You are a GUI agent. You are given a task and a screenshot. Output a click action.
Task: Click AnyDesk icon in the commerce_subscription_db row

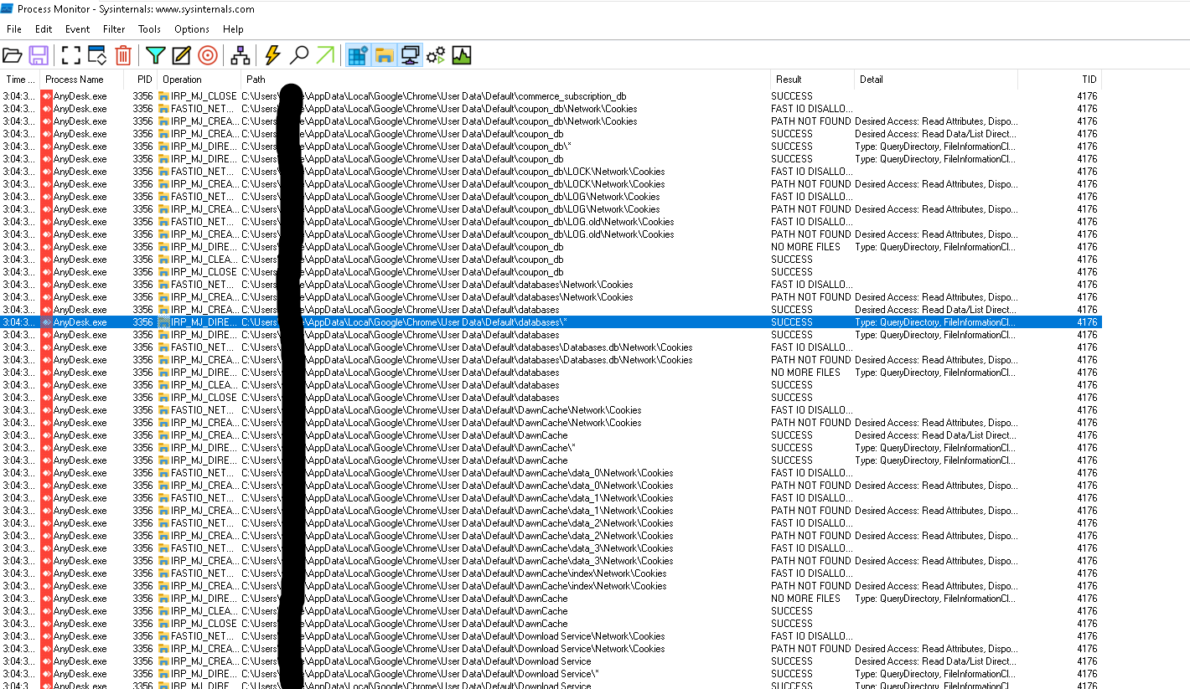[46, 96]
